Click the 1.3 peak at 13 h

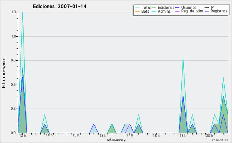(22, 13)
